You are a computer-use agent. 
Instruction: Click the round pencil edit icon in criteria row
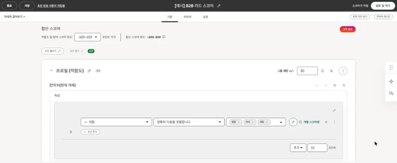tap(293, 122)
